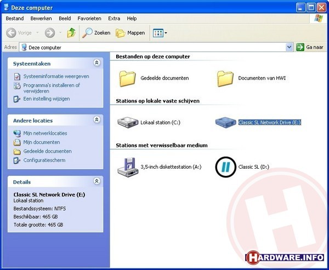Collapse the Systeemtaken panel
Screen dimensions: 329x270
(97, 62)
